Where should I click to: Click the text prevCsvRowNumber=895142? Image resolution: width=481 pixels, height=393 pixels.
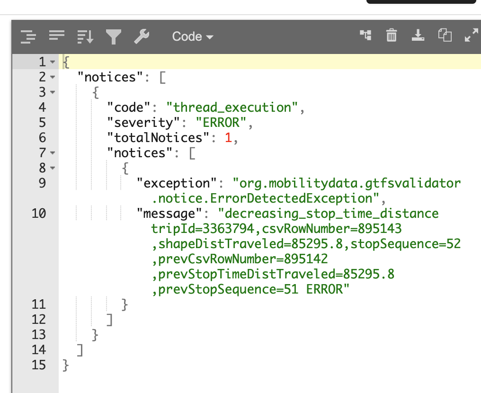(x=243, y=259)
